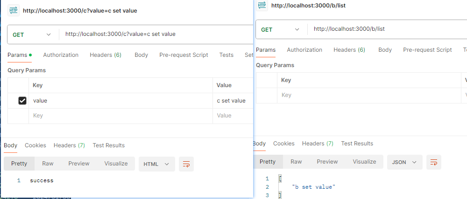Open the HTML format dropdown in the left response
The height and width of the screenshot is (199, 467).
point(156,164)
